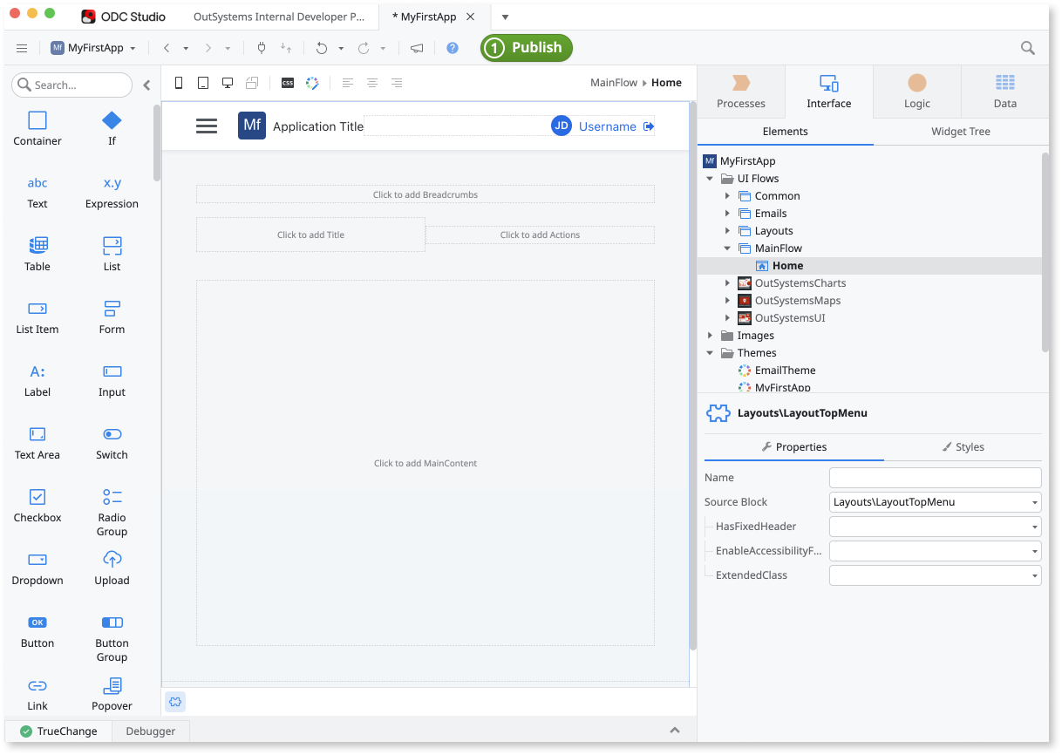Switch to the Widget Tree tab
This screenshot has width=1062, height=755.
[x=960, y=132]
